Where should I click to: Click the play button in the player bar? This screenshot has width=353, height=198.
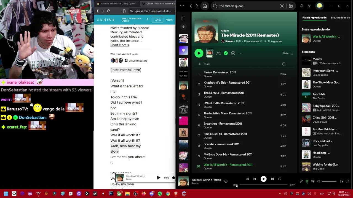(264, 179)
